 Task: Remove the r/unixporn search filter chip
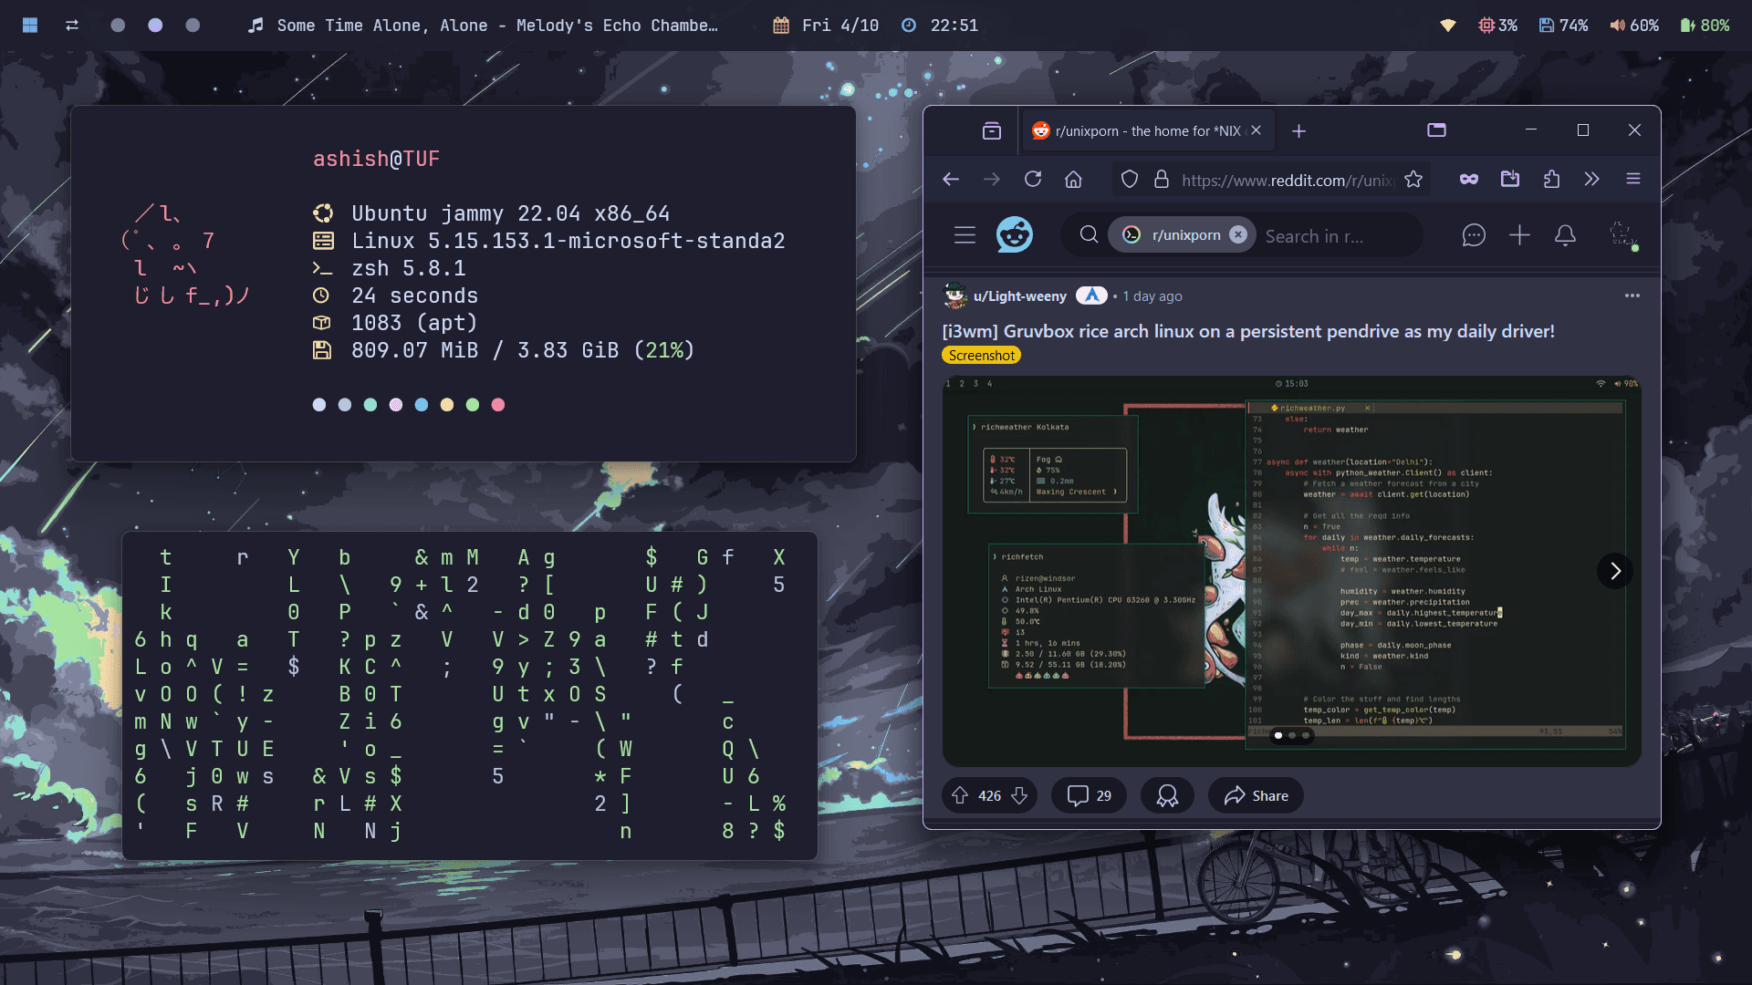coord(1238,235)
